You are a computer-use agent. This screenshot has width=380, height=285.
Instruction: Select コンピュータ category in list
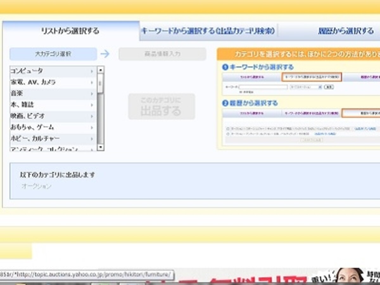pos(53,71)
